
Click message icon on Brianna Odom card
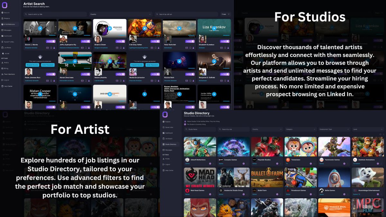coord(117,48)
